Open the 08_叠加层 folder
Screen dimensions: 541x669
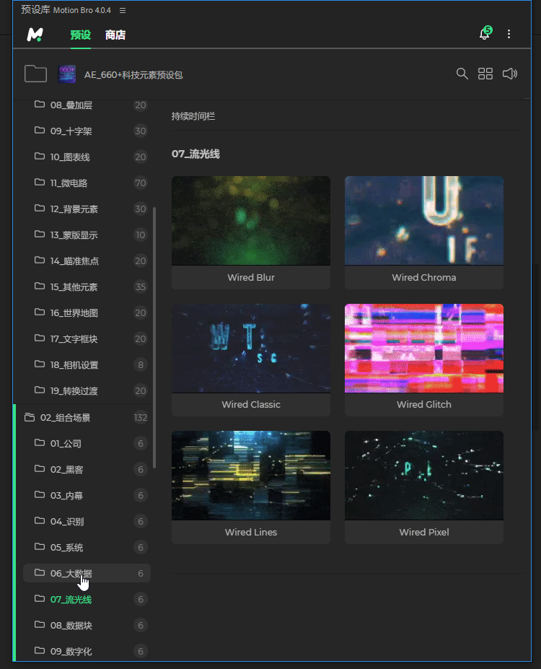[x=87, y=105]
